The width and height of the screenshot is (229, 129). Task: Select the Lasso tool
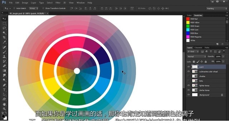pos(4,28)
